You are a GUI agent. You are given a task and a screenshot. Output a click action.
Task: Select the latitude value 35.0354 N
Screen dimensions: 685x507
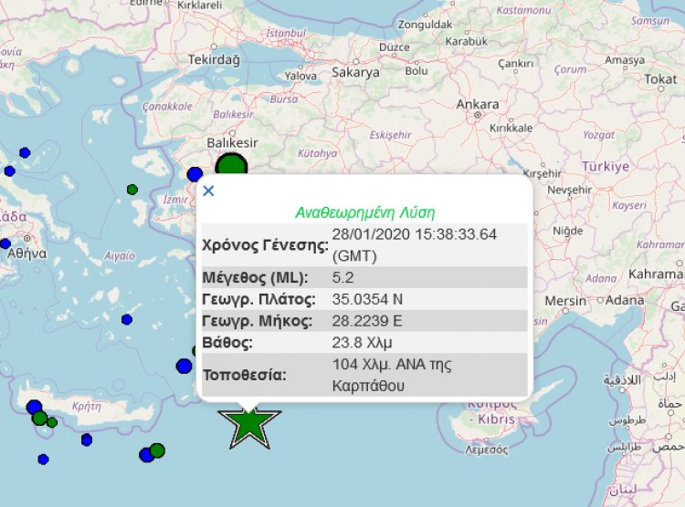(367, 299)
